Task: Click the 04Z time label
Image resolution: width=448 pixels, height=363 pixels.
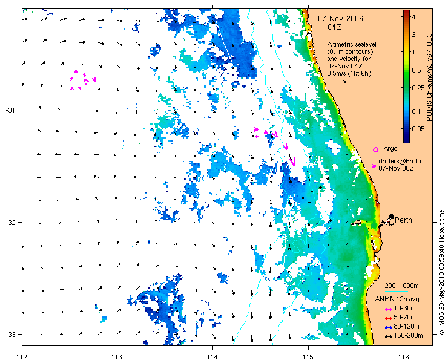Action: point(334,27)
